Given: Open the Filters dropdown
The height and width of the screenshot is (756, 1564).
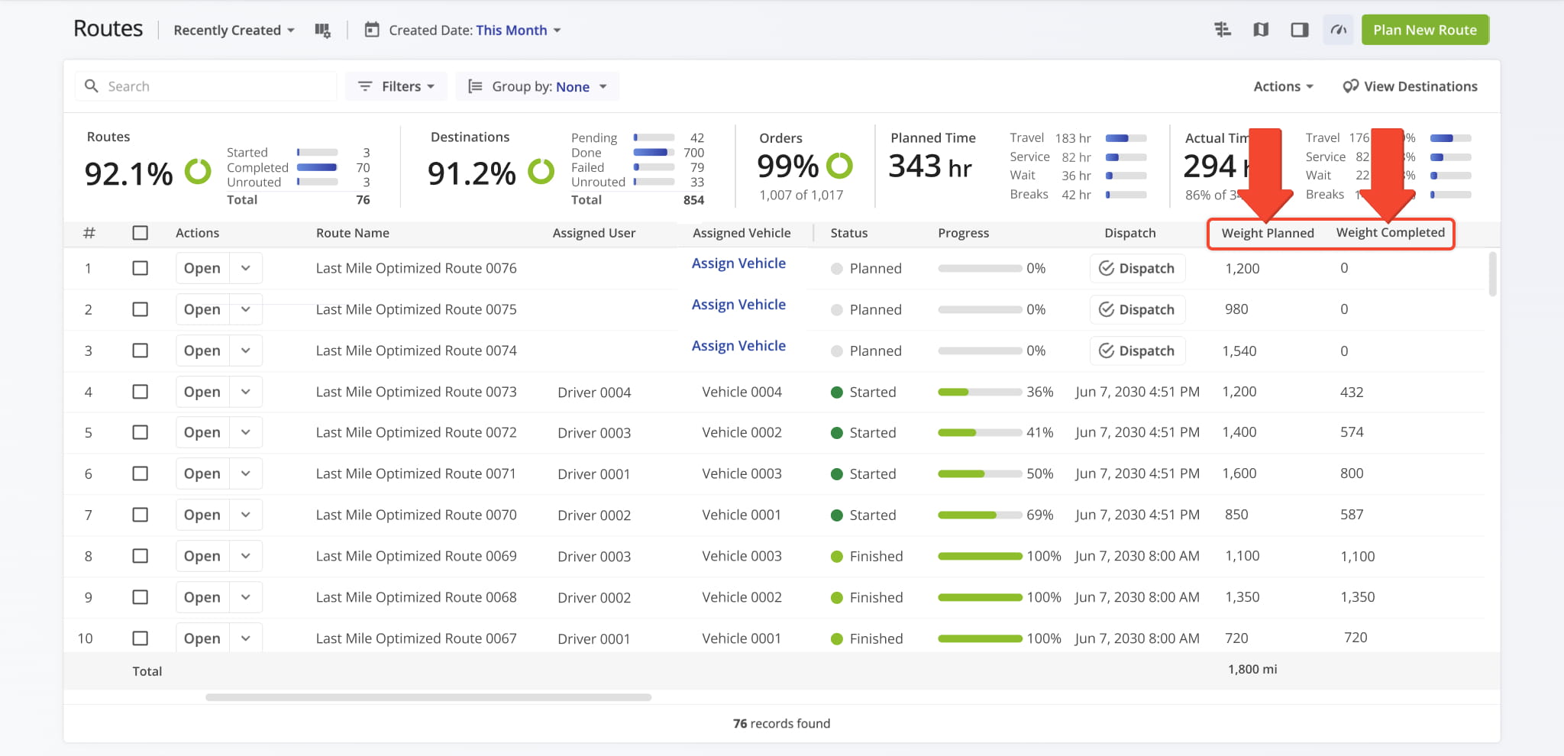Looking at the screenshot, I should 396,86.
